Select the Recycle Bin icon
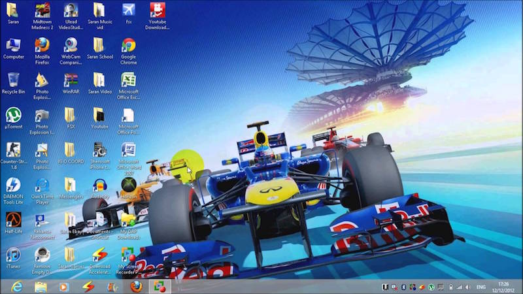This screenshot has height=294, width=523. coord(13,84)
